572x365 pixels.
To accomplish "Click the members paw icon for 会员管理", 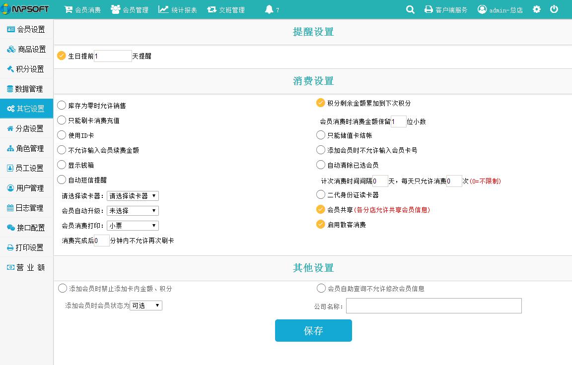I will [116, 9].
